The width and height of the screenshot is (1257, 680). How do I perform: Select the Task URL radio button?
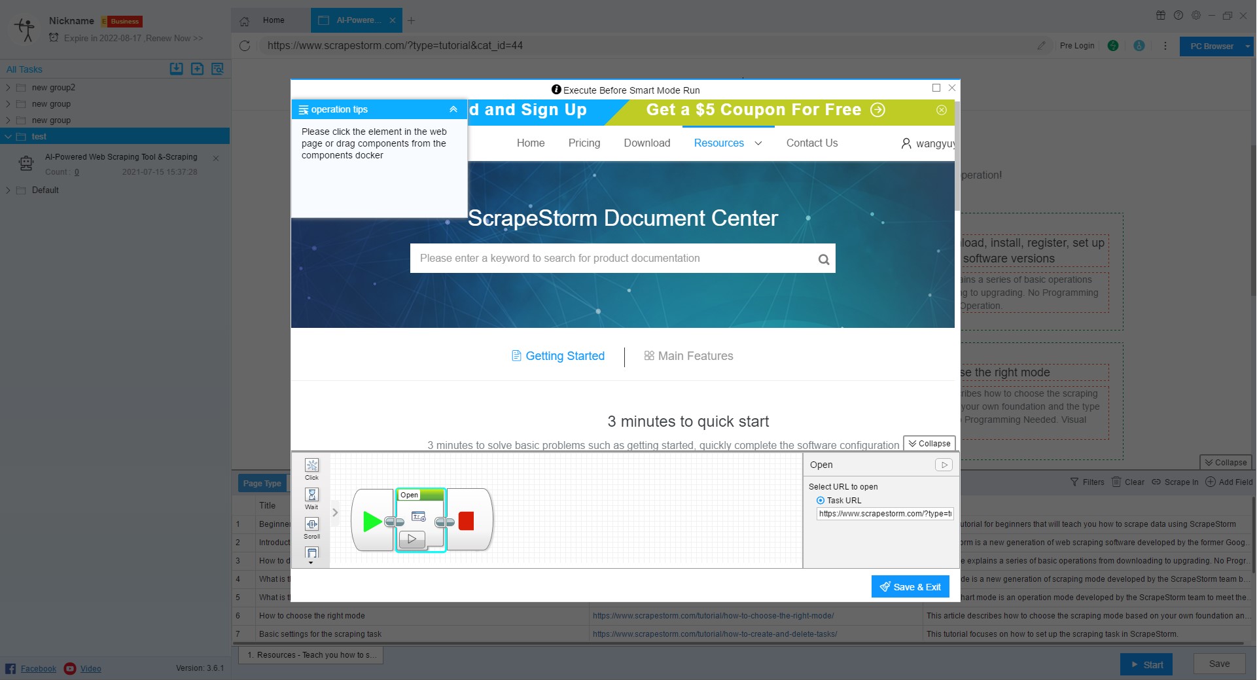coord(821,500)
